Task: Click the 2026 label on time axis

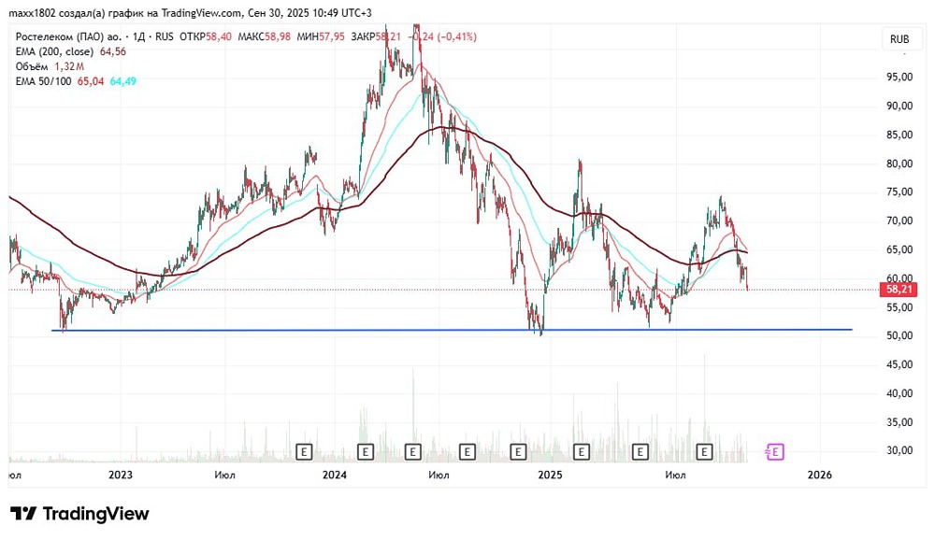Action: 819,475
